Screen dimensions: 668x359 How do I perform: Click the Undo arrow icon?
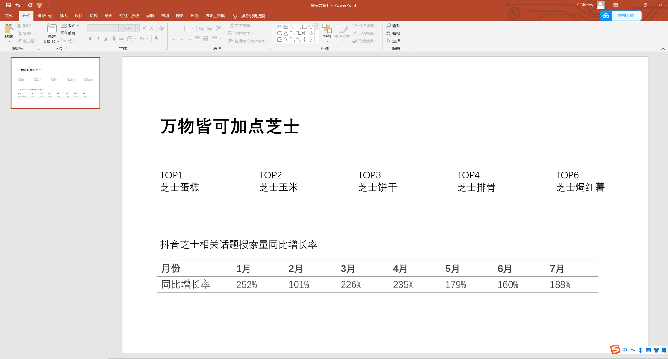pyautogui.click(x=18, y=5)
